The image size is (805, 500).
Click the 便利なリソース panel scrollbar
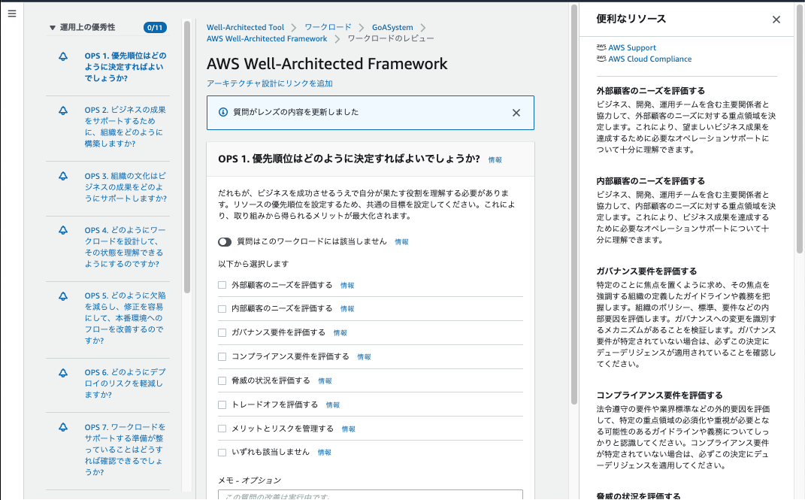(799, 129)
